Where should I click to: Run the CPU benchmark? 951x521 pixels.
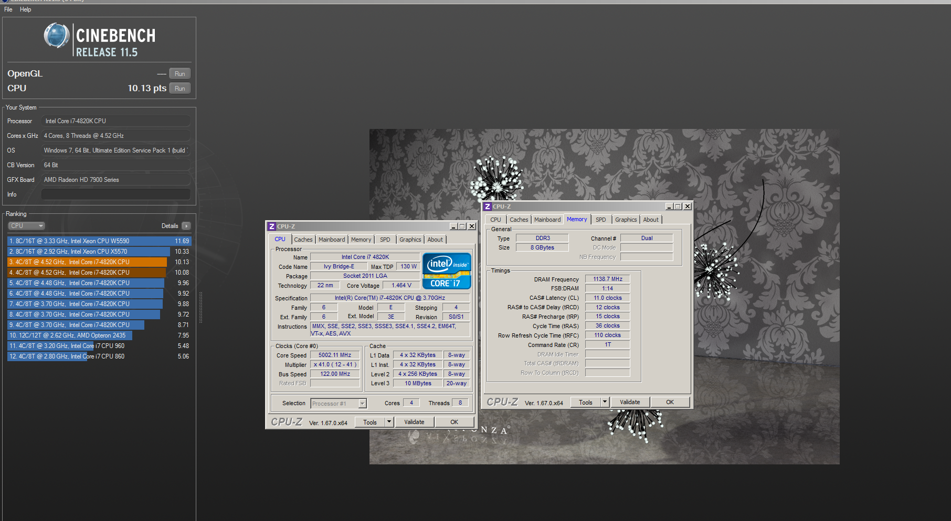point(179,89)
